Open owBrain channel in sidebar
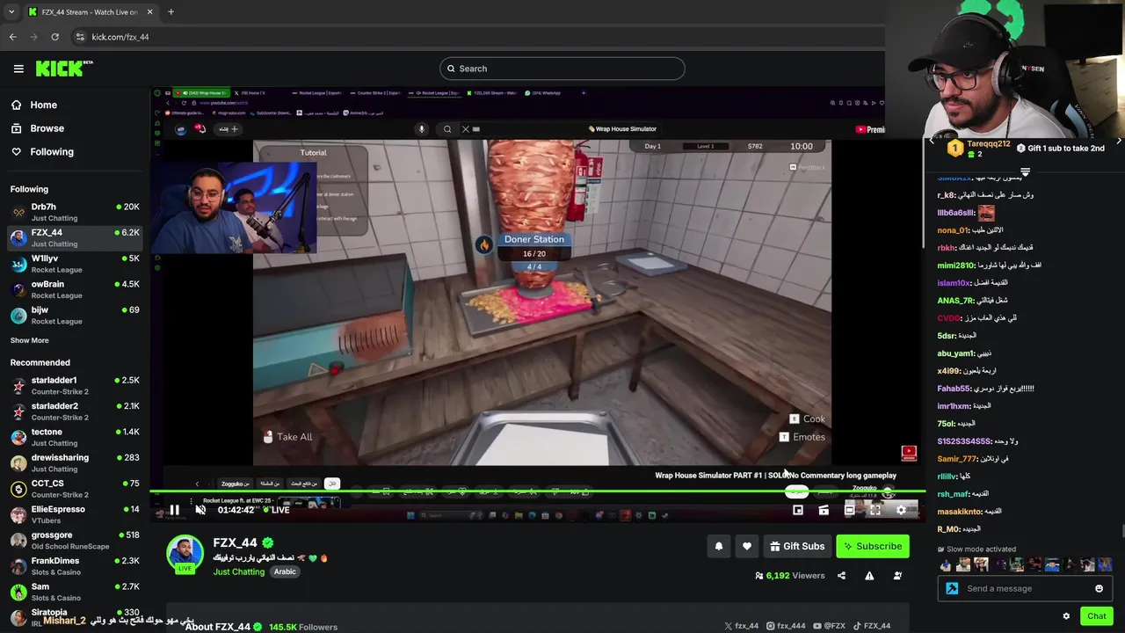This screenshot has width=1125, height=633. tap(75, 289)
